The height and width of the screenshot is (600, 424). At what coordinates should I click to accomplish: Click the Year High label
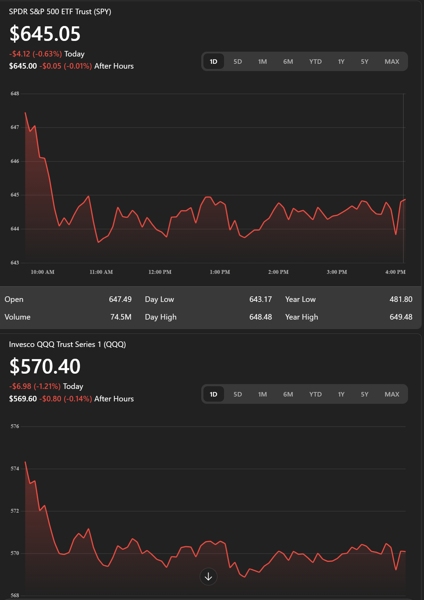click(x=302, y=317)
